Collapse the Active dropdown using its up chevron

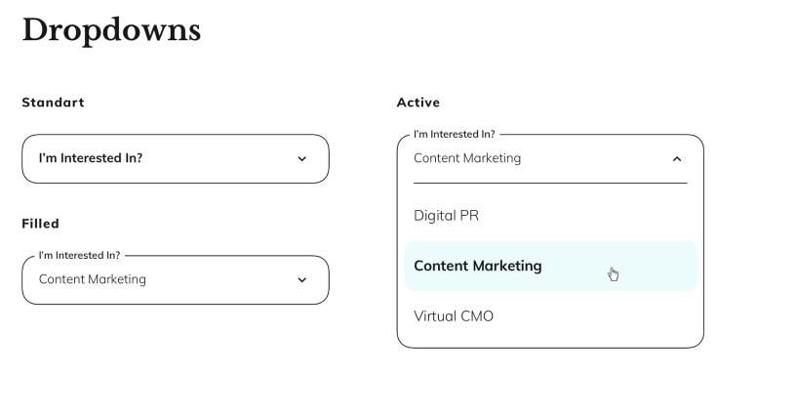click(677, 159)
